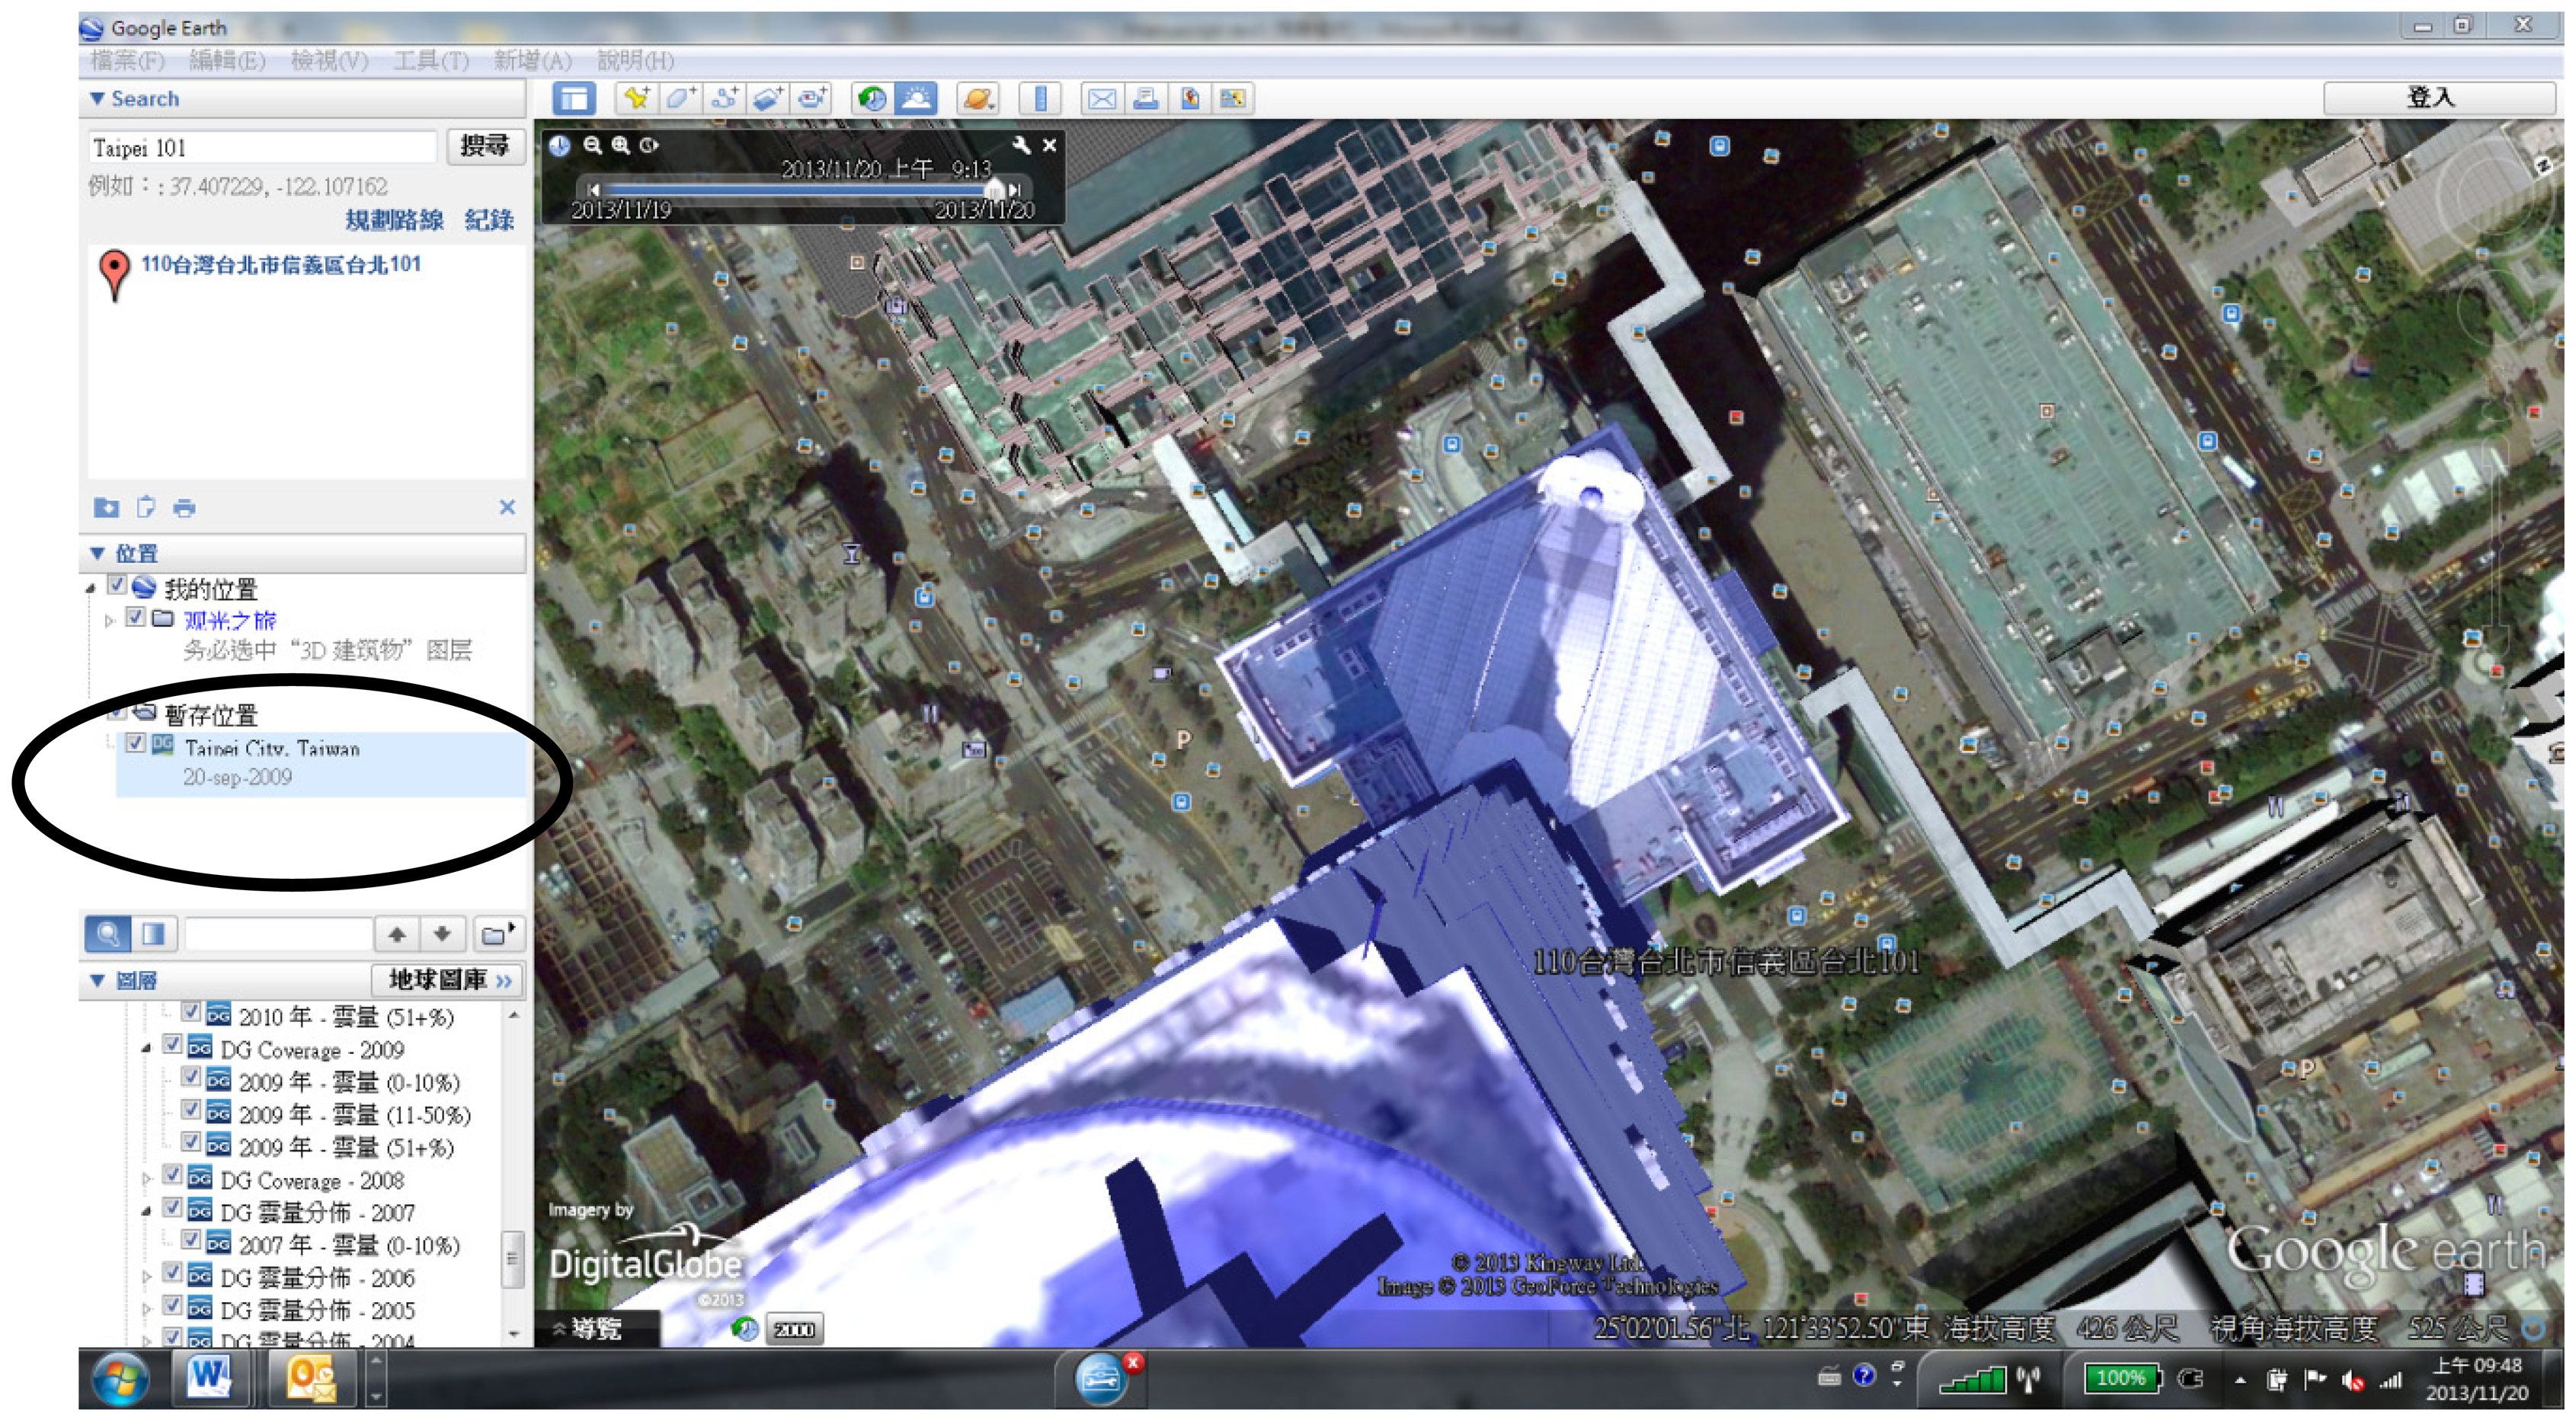Click the Add Polygon toolbar icon
Image resolution: width=2576 pixels, height=1421 pixels.
pyautogui.click(x=680, y=98)
